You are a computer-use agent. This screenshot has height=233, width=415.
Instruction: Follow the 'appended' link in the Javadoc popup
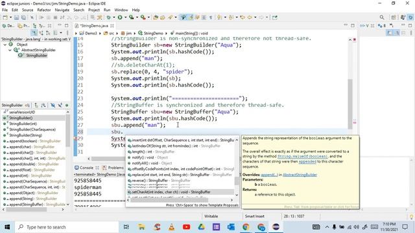(307, 161)
